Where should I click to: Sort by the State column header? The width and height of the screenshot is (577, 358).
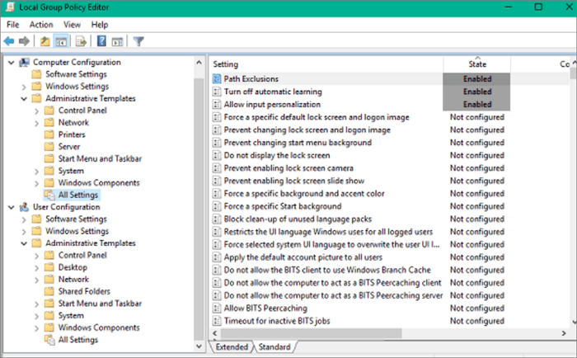click(477, 64)
